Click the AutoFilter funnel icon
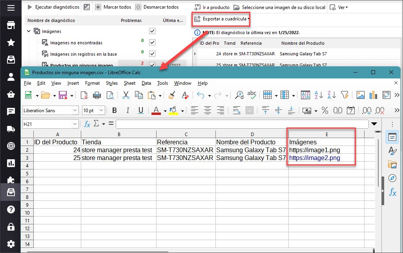Image resolution: width=403 pixels, height=253 pixels. 345,95
